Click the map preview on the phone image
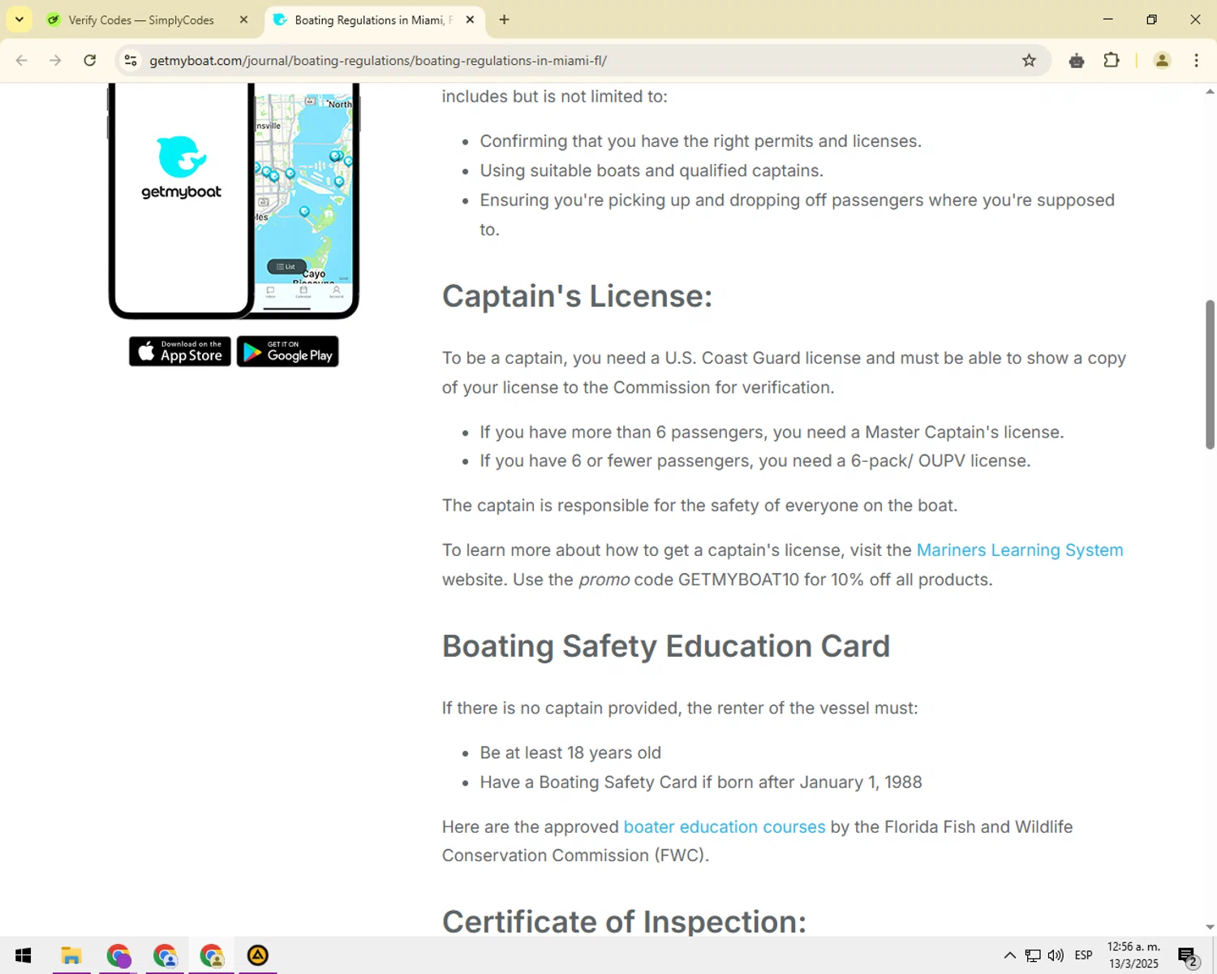The height and width of the screenshot is (974, 1217). (x=304, y=188)
